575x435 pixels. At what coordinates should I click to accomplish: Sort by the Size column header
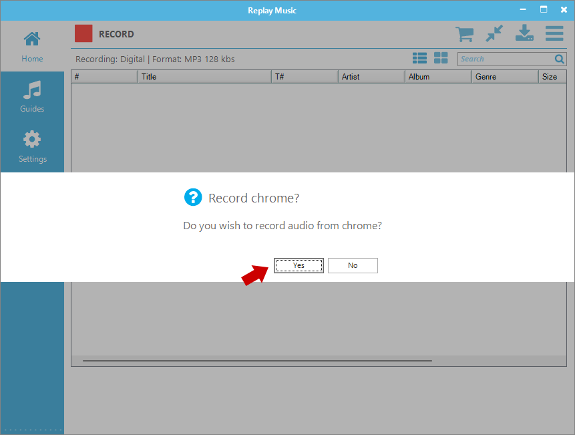coord(552,77)
